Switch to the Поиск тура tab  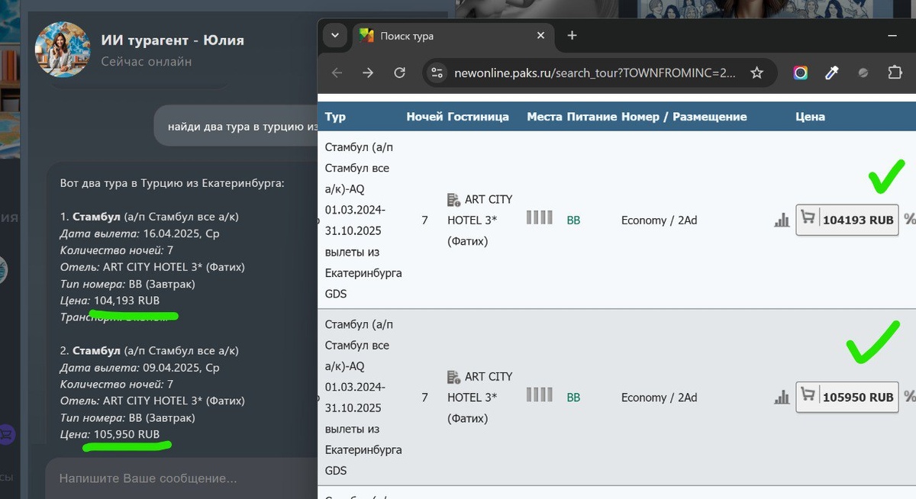pos(443,36)
